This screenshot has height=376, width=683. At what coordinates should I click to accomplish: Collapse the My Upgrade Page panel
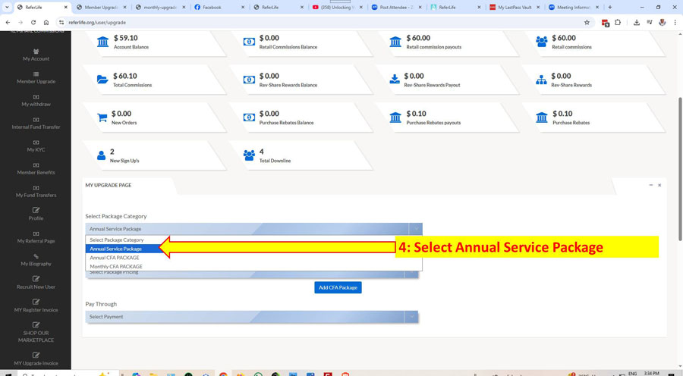click(650, 185)
